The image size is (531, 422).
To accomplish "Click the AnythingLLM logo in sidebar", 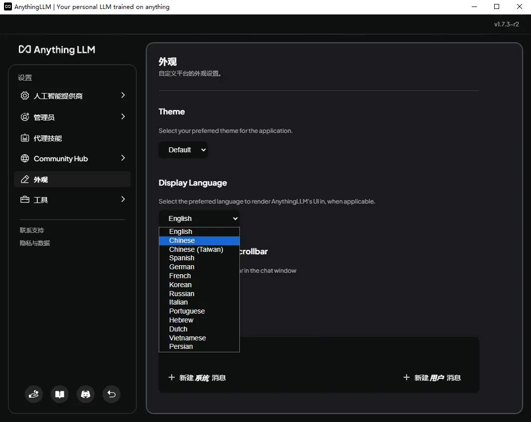I will 57,50.
